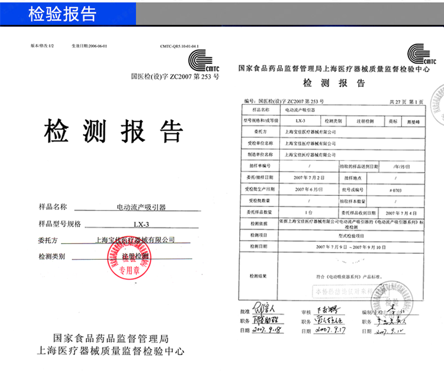Click the LX-3 cell in the table

click(300, 121)
